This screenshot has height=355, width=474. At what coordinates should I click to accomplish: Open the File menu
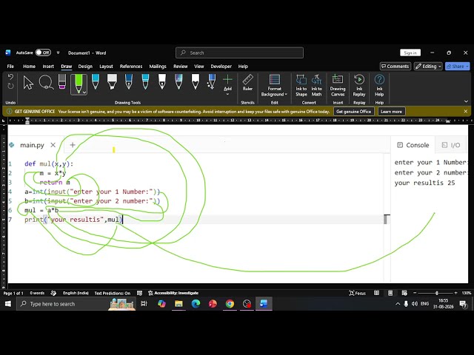pyautogui.click(x=10, y=67)
